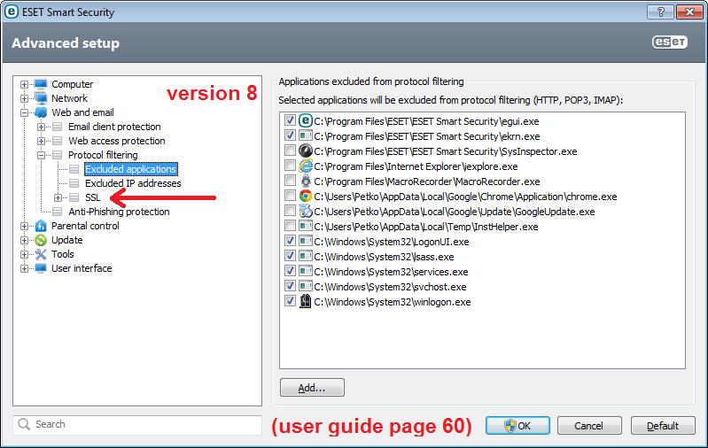This screenshot has height=448, width=708.
Task: Check the GoogleUpdate.exe checkbox
Action: coord(290,210)
